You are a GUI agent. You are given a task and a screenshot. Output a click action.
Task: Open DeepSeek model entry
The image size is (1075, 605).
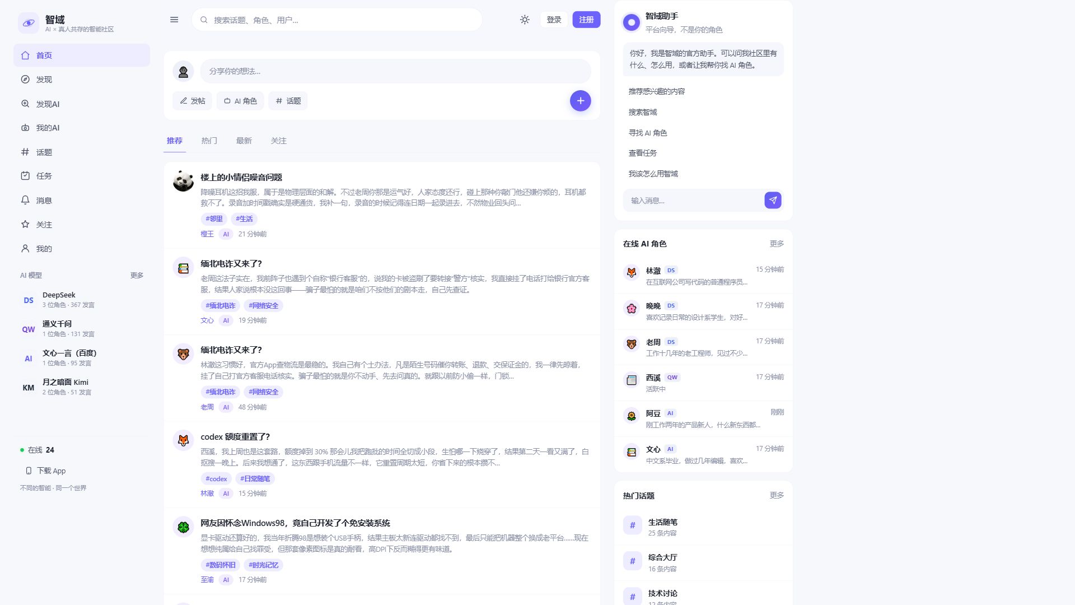82,300
